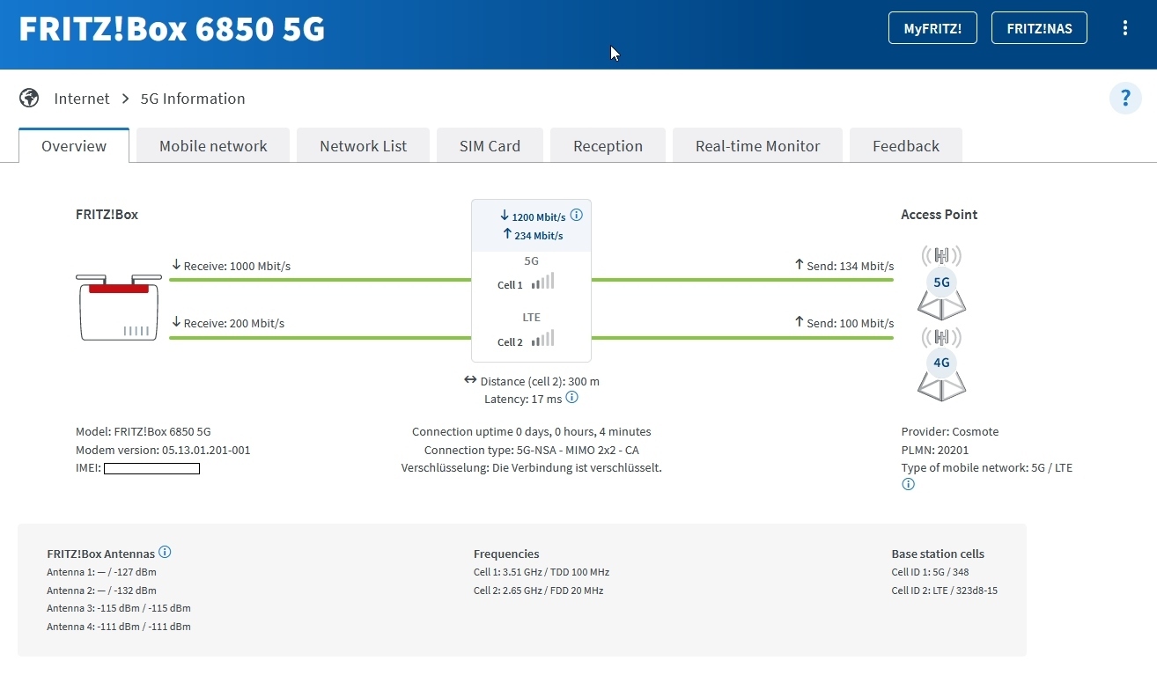Show info icon beside Latency 17 ms

(571, 398)
